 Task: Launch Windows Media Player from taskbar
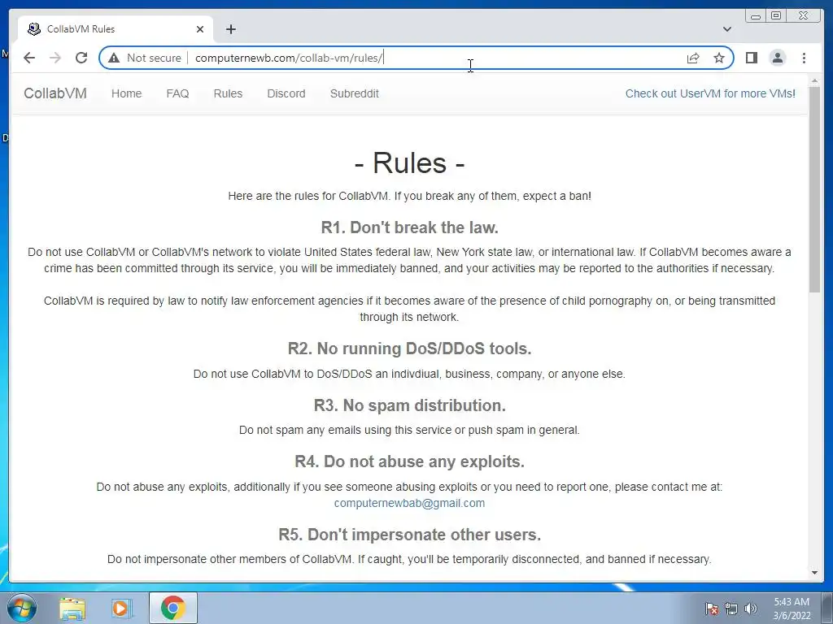click(121, 608)
